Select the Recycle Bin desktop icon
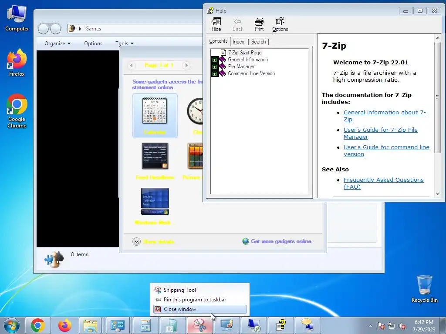 [424, 289]
